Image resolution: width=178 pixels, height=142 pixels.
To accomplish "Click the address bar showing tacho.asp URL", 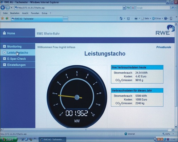I will (x=68, y=8).
